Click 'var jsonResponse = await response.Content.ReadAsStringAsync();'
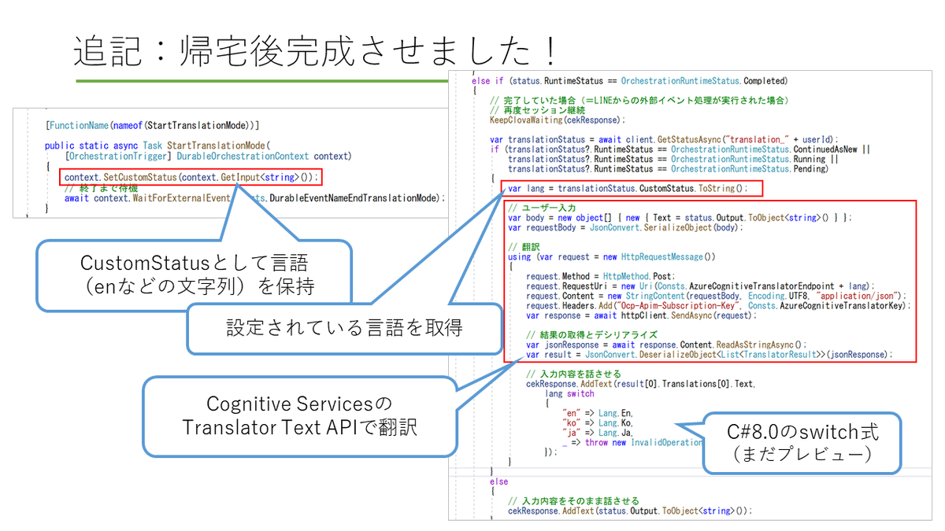This screenshot has height=531, width=945. (667, 345)
